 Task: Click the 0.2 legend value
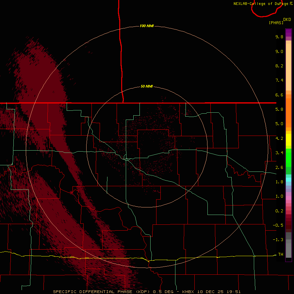coord(279,211)
